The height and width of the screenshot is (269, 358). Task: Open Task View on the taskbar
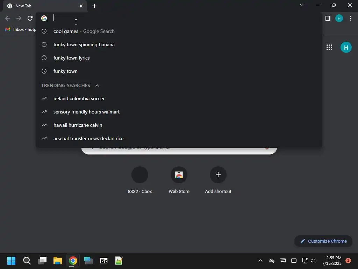coord(42,261)
